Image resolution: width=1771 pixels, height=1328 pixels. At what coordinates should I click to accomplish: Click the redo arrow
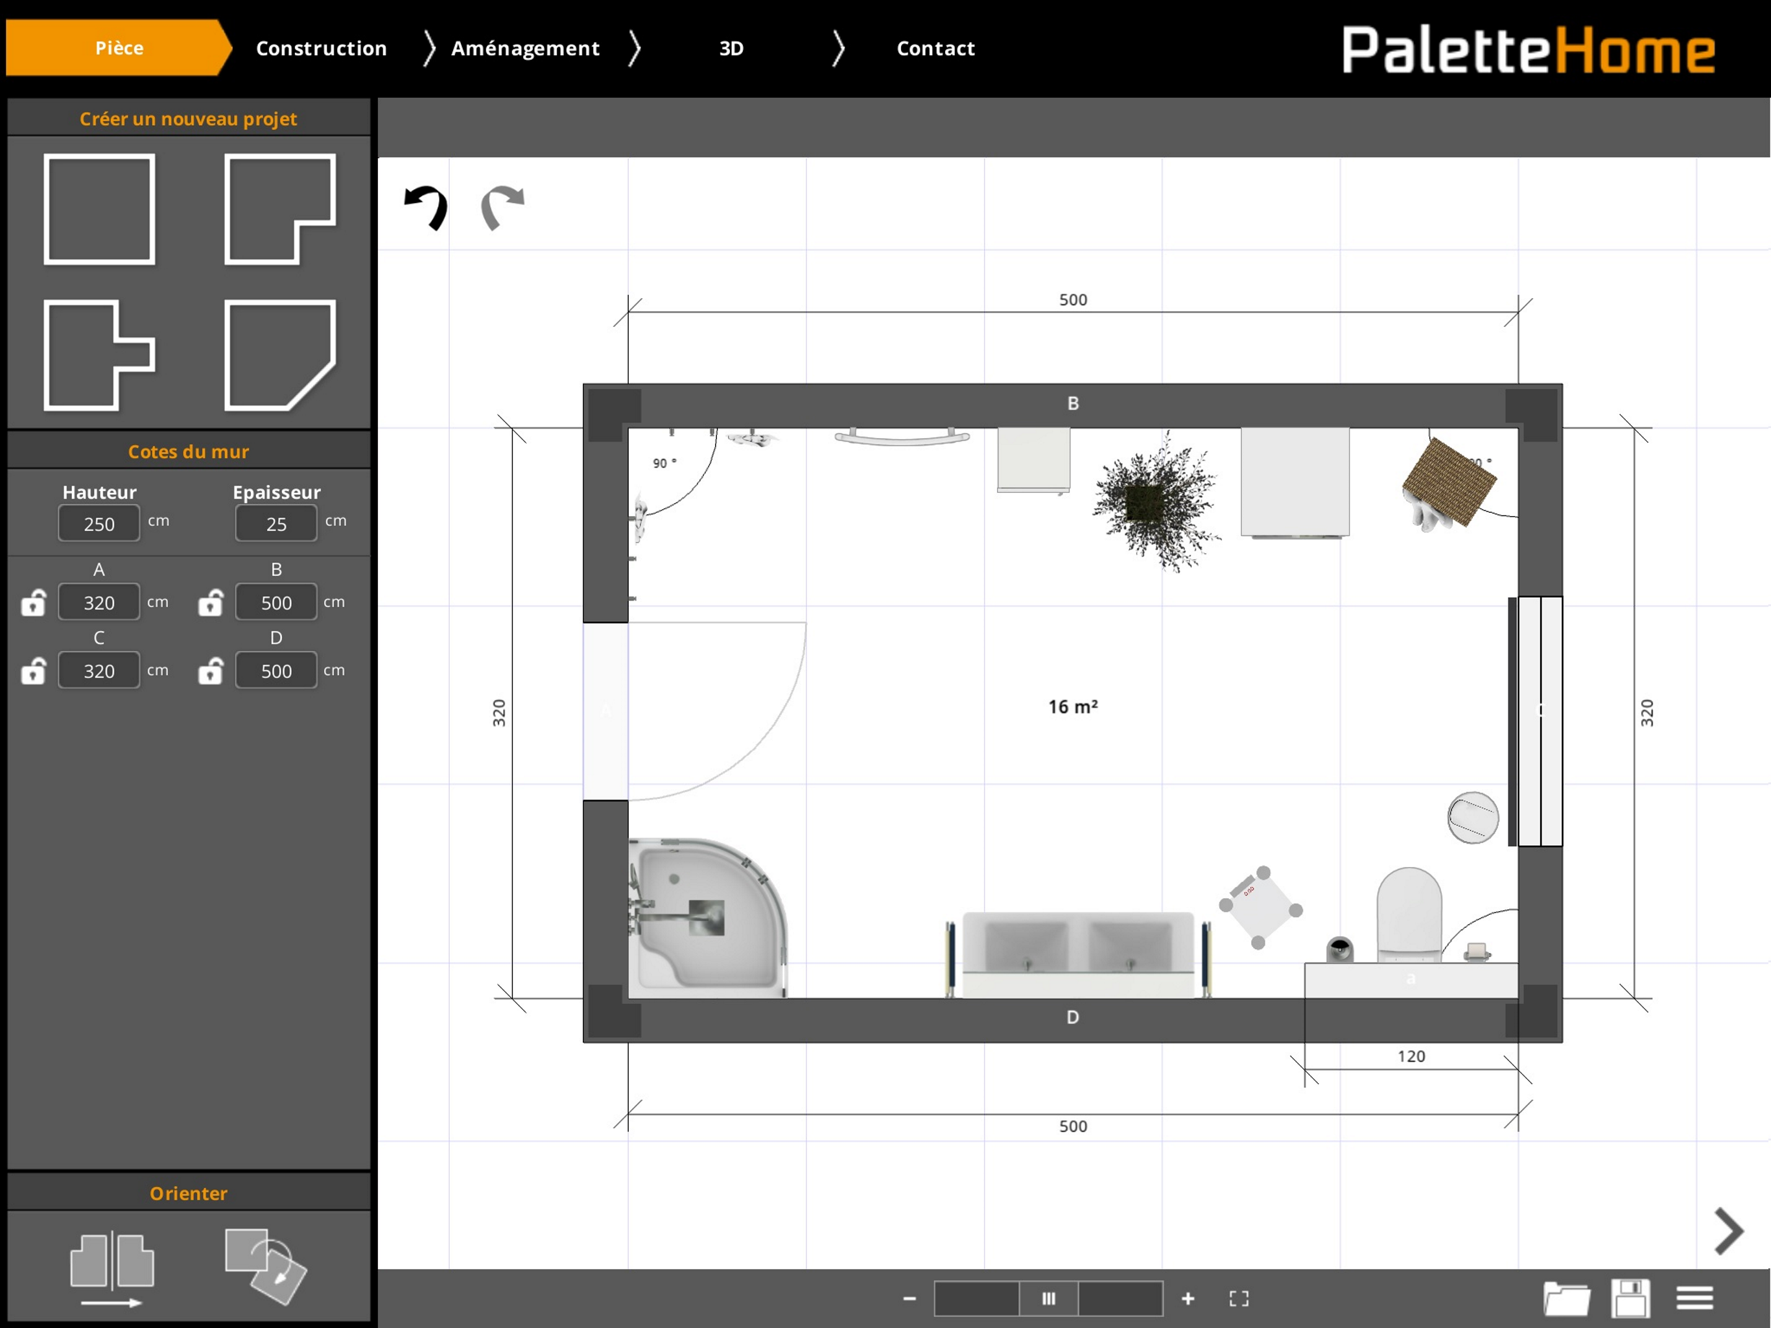pos(502,208)
